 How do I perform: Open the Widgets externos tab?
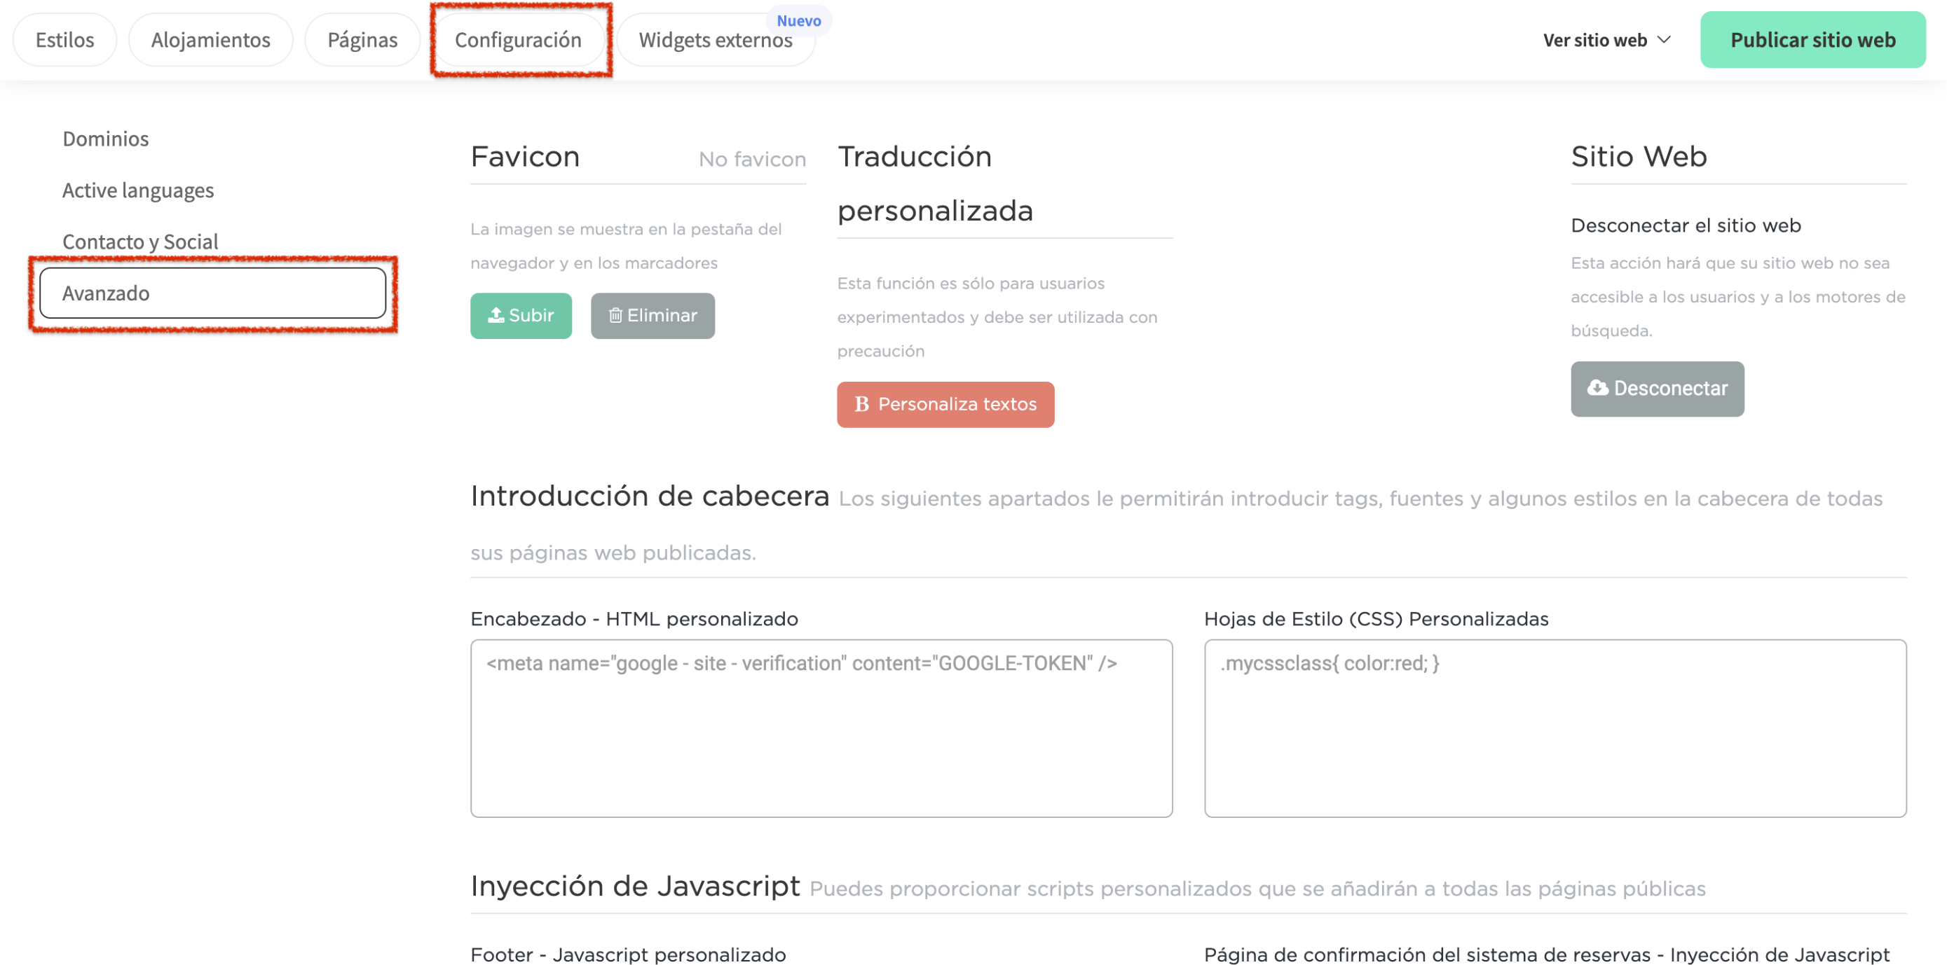click(715, 39)
